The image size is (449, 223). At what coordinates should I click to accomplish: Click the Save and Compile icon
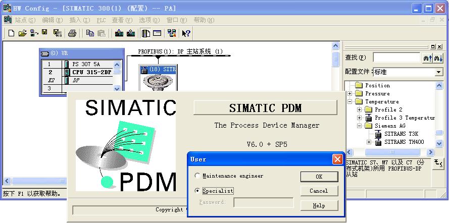pos(58,33)
